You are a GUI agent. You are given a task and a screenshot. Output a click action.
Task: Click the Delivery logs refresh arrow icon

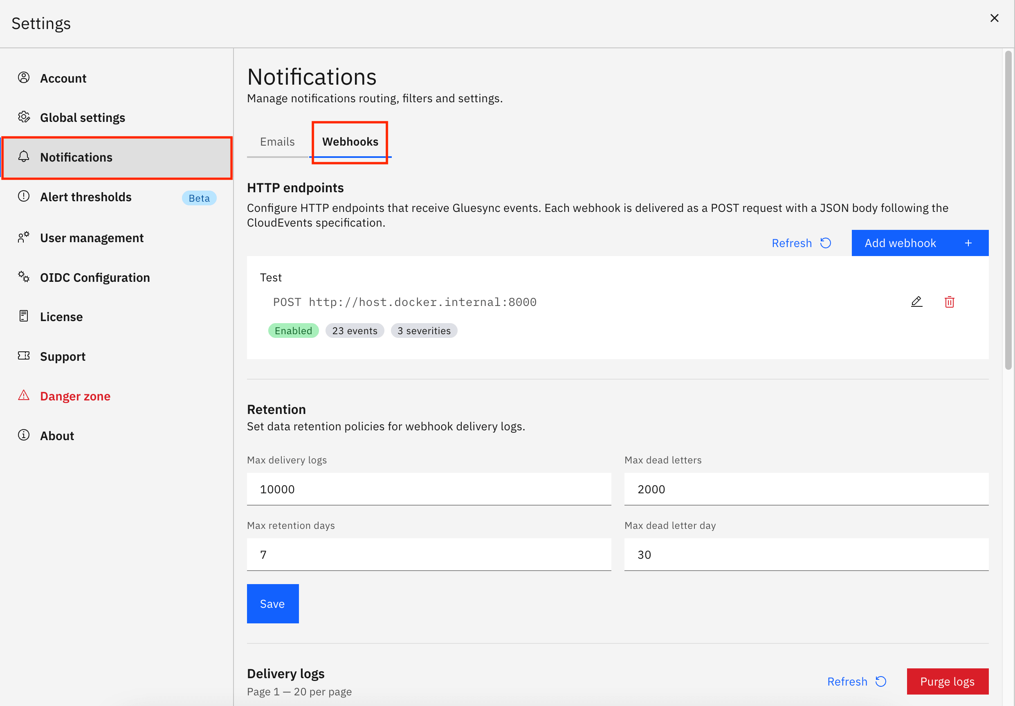(880, 682)
